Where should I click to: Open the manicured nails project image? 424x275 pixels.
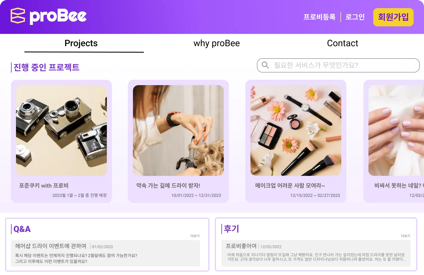point(396,130)
